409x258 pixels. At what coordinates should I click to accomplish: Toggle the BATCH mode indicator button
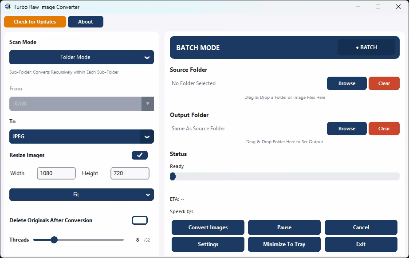click(366, 47)
